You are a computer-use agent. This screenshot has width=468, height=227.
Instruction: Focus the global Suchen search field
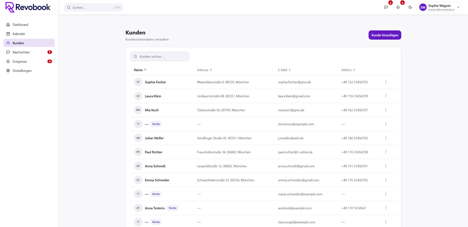(94, 8)
